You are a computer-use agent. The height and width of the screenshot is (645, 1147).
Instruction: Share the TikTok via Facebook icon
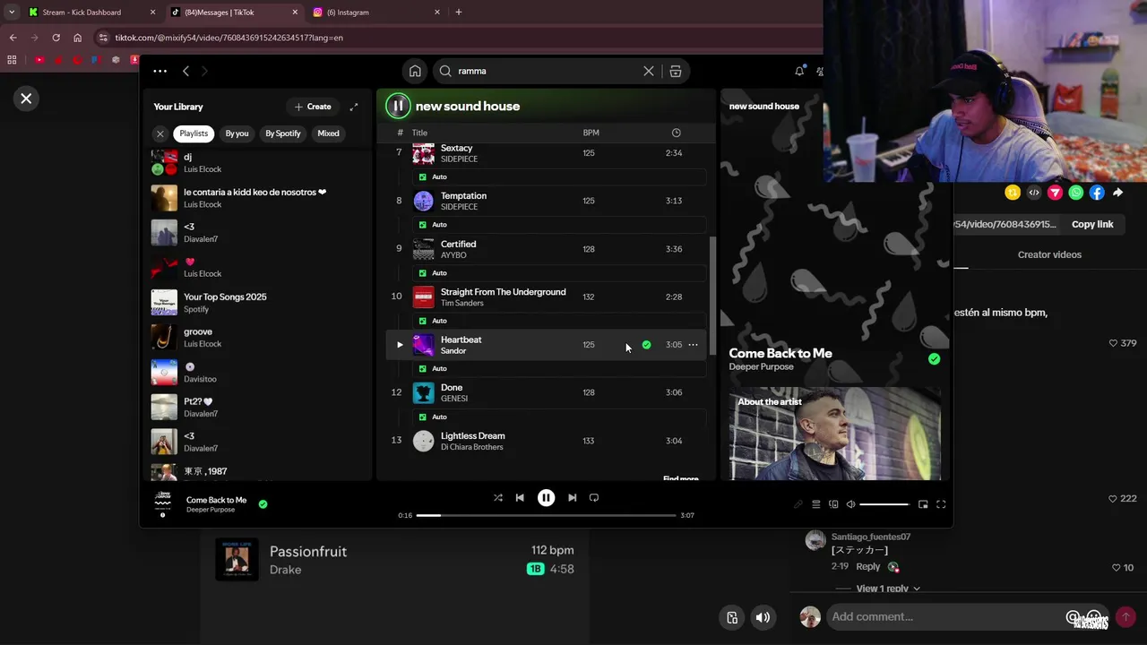pos(1097,193)
